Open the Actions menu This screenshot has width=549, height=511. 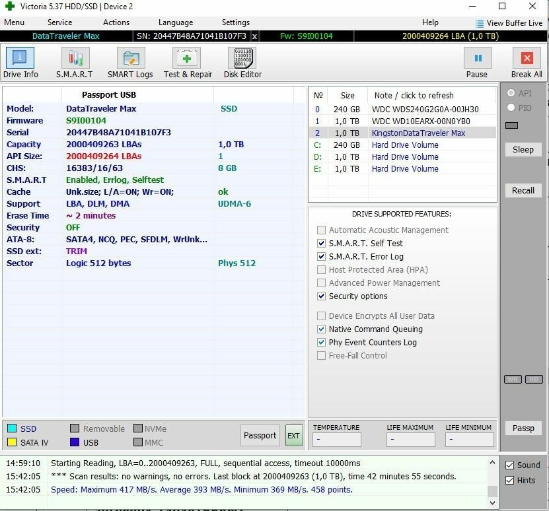tap(116, 22)
